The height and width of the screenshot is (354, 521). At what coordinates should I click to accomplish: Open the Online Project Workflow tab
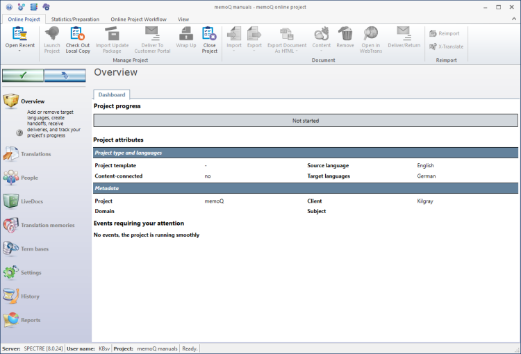[138, 19]
